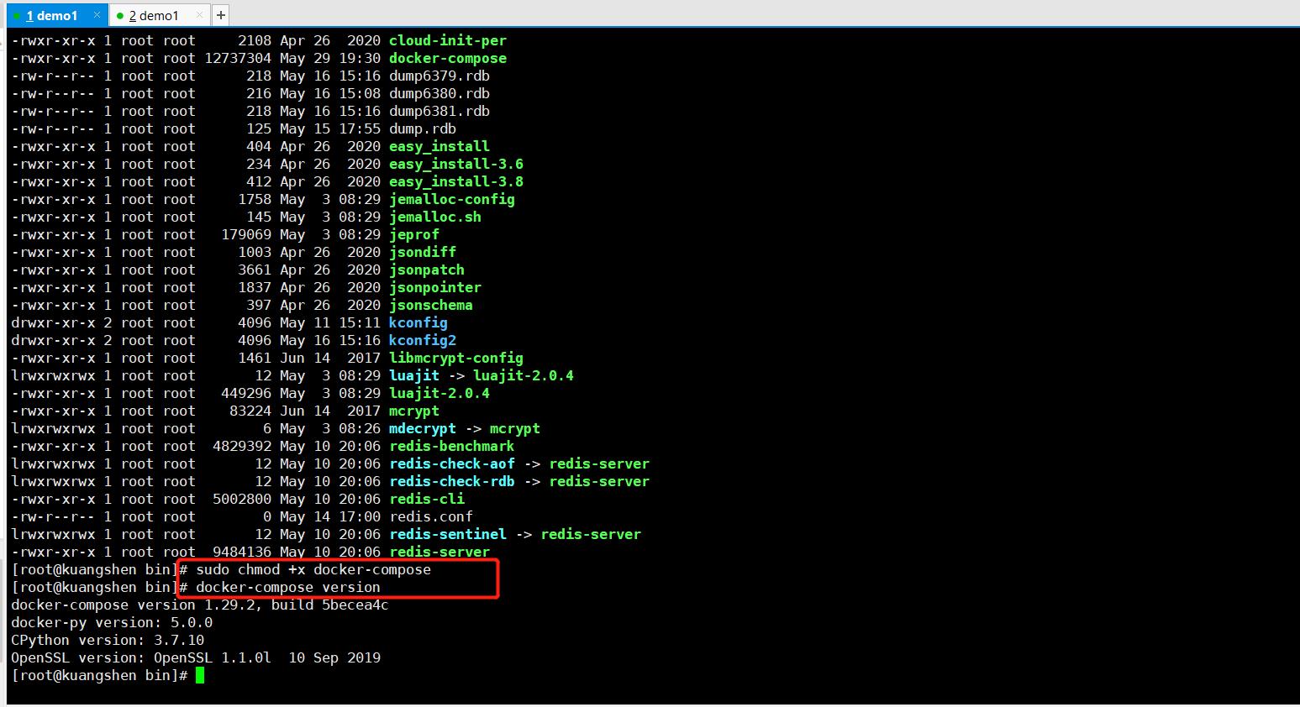
Task: Click the "dump6380.rdb" file name
Action: click(x=439, y=93)
